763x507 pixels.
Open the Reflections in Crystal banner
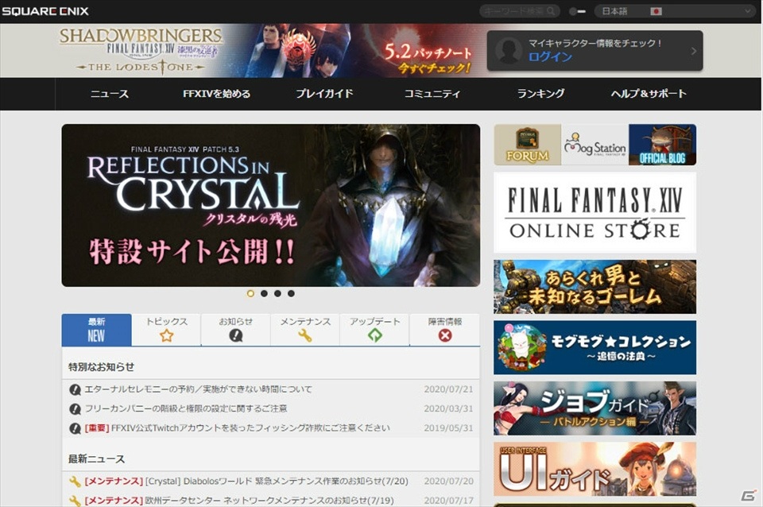[x=270, y=205]
